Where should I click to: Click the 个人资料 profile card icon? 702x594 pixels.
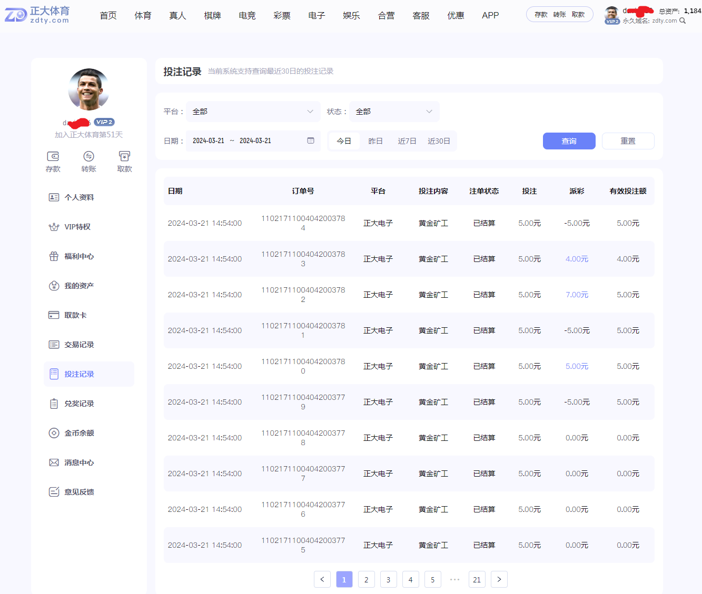point(54,197)
